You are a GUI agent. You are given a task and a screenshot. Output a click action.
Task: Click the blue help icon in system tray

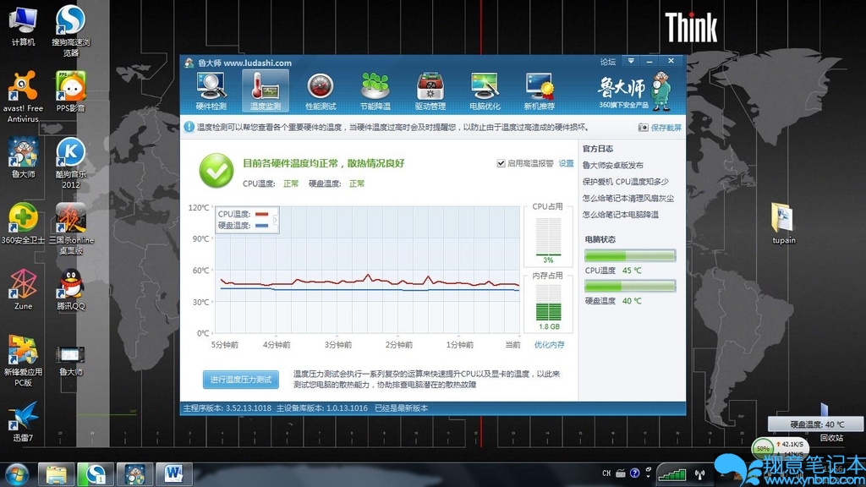click(x=634, y=473)
